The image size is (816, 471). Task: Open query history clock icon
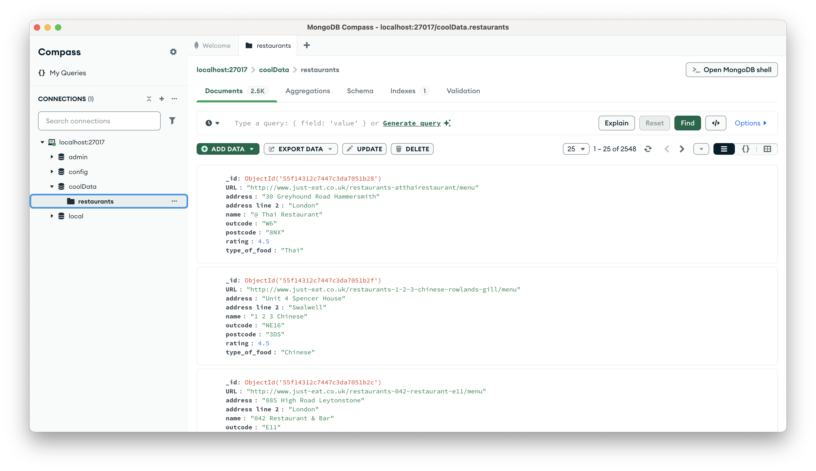click(x=212, y=123)
